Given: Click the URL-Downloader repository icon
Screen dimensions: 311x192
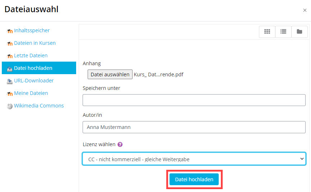Looking at the screenshot, I should 10,81.
